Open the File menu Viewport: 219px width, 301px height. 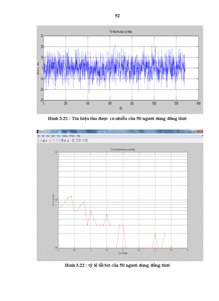point(38,136)
